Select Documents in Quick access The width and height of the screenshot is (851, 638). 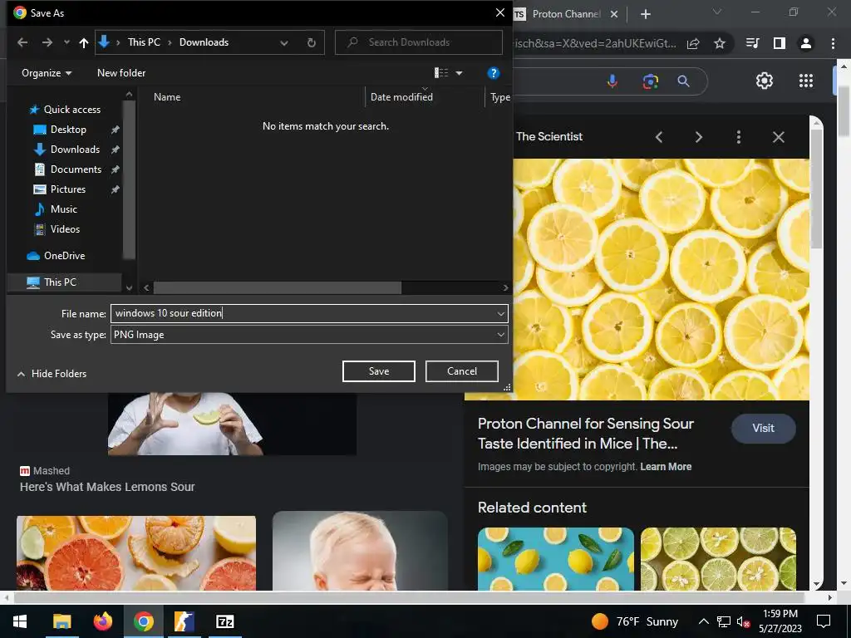coord(76,169)
